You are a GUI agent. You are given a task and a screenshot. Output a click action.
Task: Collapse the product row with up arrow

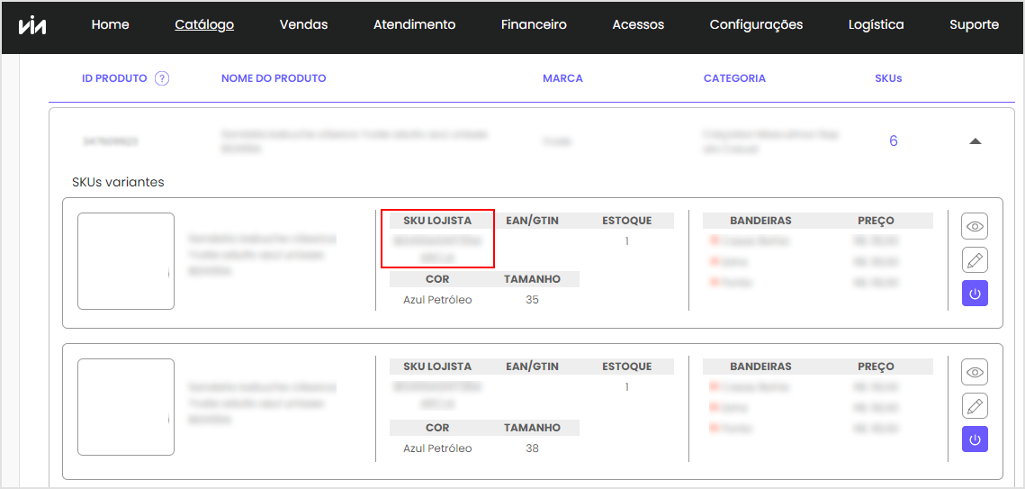(975, 141)
